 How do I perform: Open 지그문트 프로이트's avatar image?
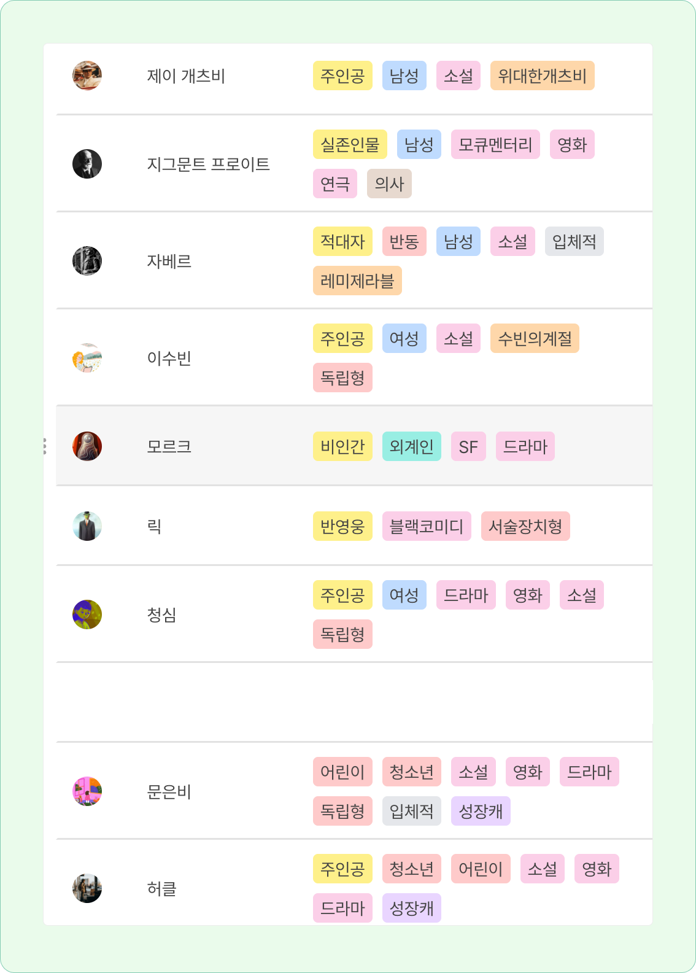87,164
